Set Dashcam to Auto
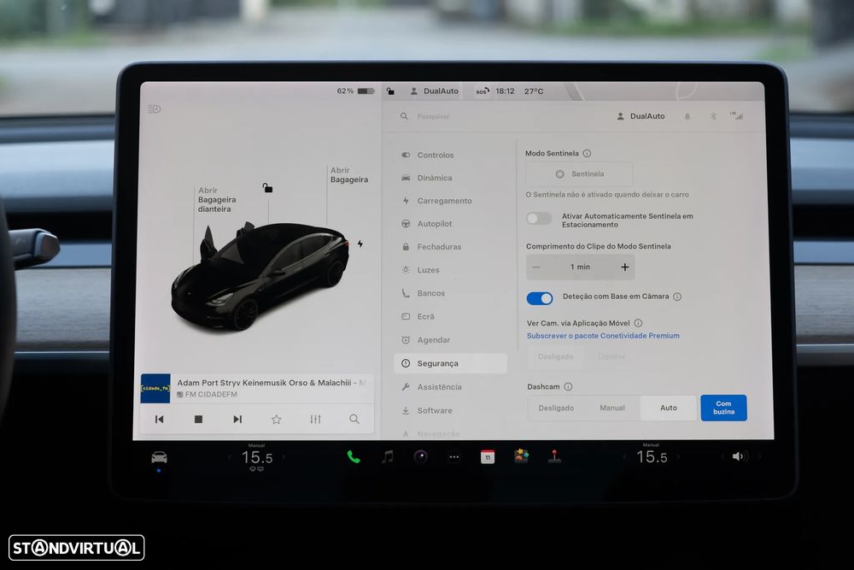The image size is (854, 570). click(x=669, y=408)
